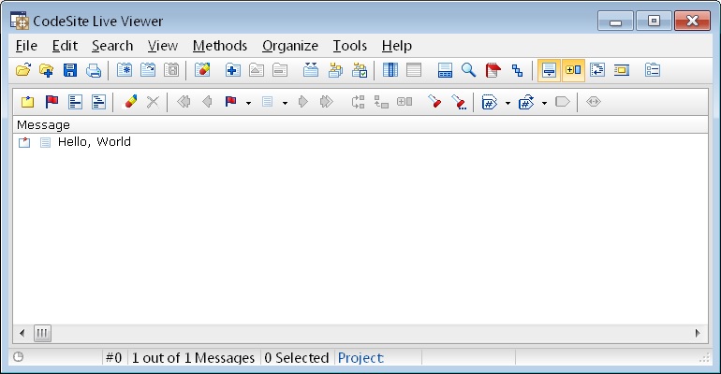
Task: Click the yellow note add icon
Action: pyautogui.click(x=27, y=102)
